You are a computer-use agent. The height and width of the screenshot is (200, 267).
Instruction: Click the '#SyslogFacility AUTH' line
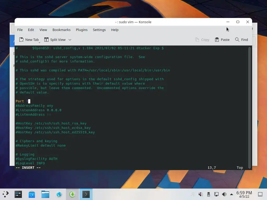point(37,159)
